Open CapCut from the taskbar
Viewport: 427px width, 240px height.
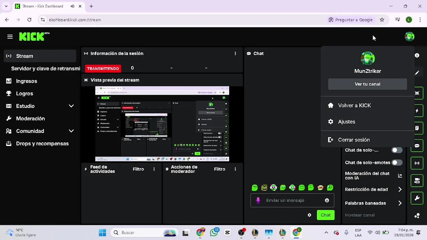tap(228, 233)
